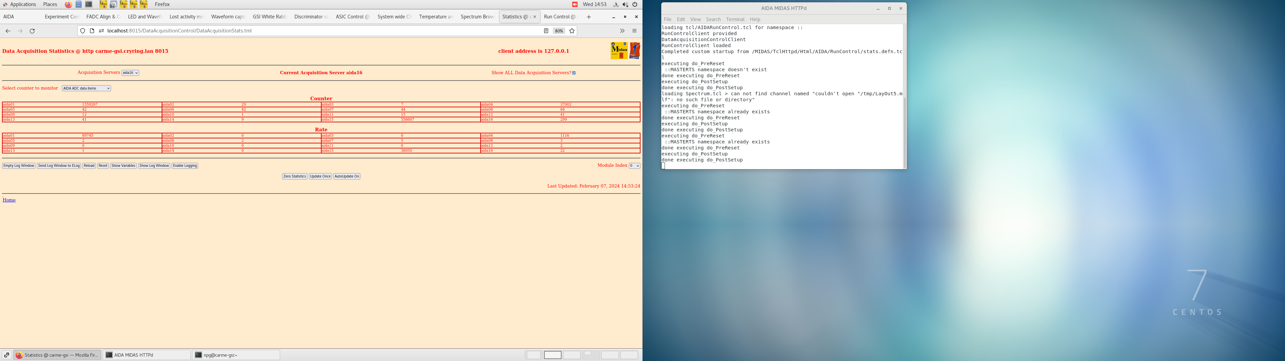This screenshot has height=361, width=1285.
Task: Reload the current Firefox page
Action: [32, 31]
